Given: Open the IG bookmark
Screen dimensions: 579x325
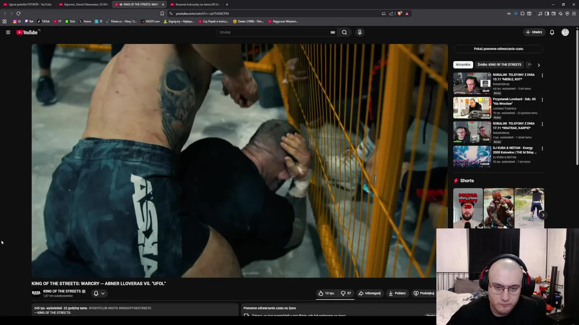Looking at the screenshot, I should [x=17, y=21].
